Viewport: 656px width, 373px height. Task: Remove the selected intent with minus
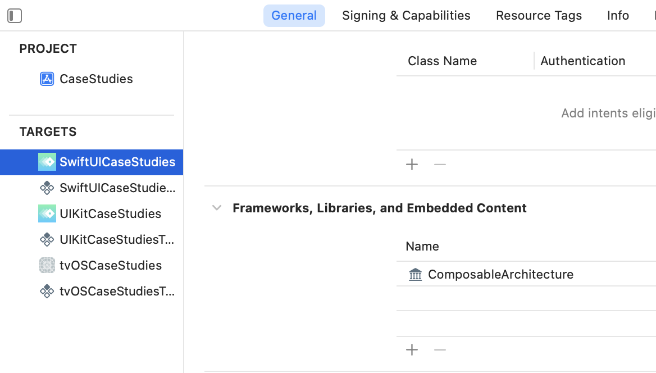coord(440,165)
